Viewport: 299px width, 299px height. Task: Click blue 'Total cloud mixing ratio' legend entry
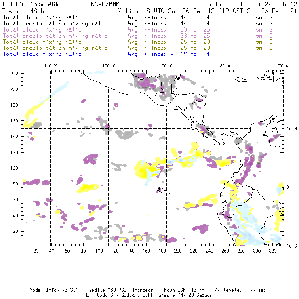pos(42,55)
